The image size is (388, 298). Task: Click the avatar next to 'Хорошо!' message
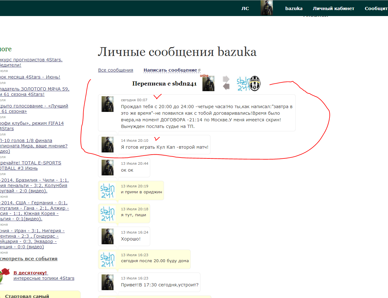(x=107, y=236)
